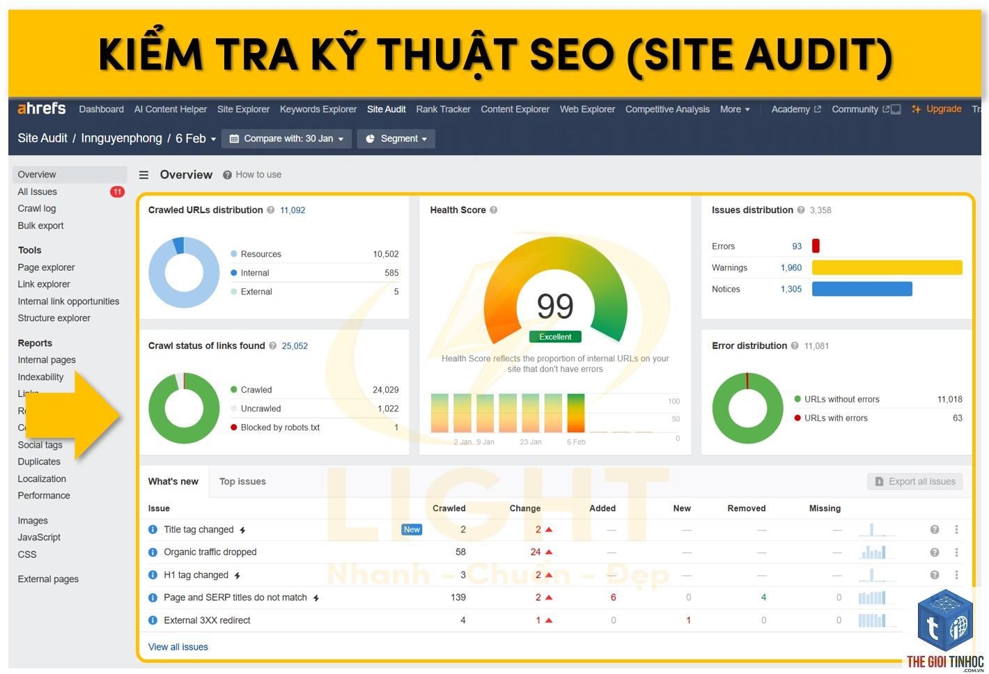Open help icon beside Crawl status of links found

point(272,345)
